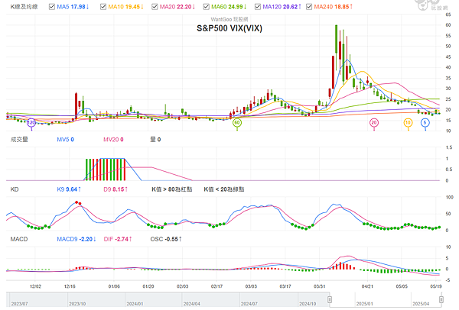Screen dimensions: 459x310
Task: Click the MA120 20.62 value label
Action: (282, 6)
